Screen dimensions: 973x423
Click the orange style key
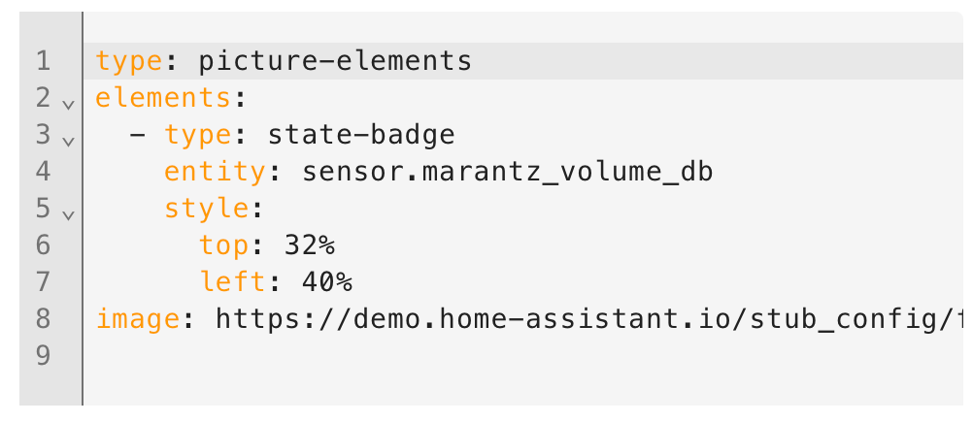(207, 209)
